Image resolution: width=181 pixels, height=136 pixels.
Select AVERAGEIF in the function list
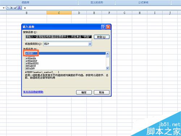[66, 61]
